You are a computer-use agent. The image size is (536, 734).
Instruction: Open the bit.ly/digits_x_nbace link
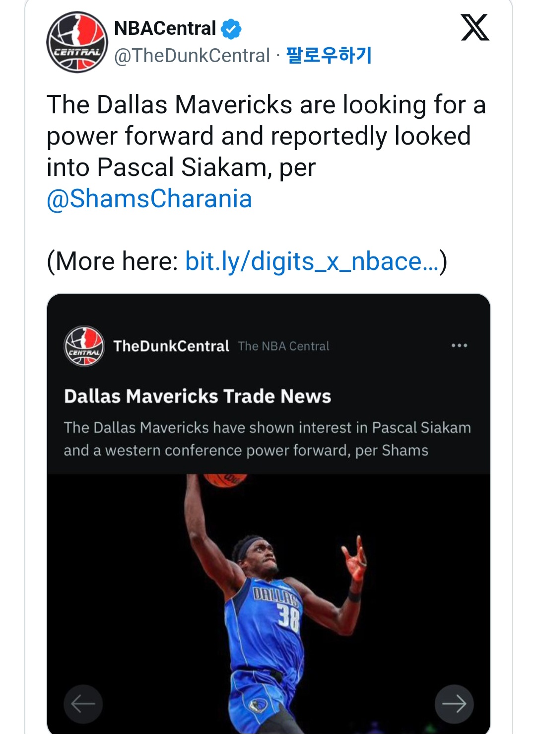click(312, 261)
